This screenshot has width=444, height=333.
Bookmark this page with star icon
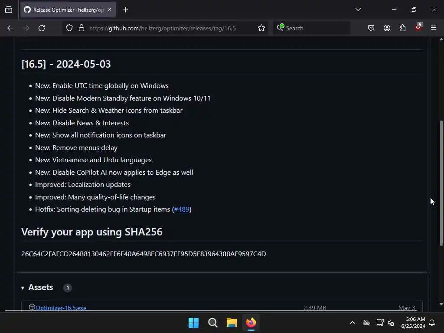(261, 28)
